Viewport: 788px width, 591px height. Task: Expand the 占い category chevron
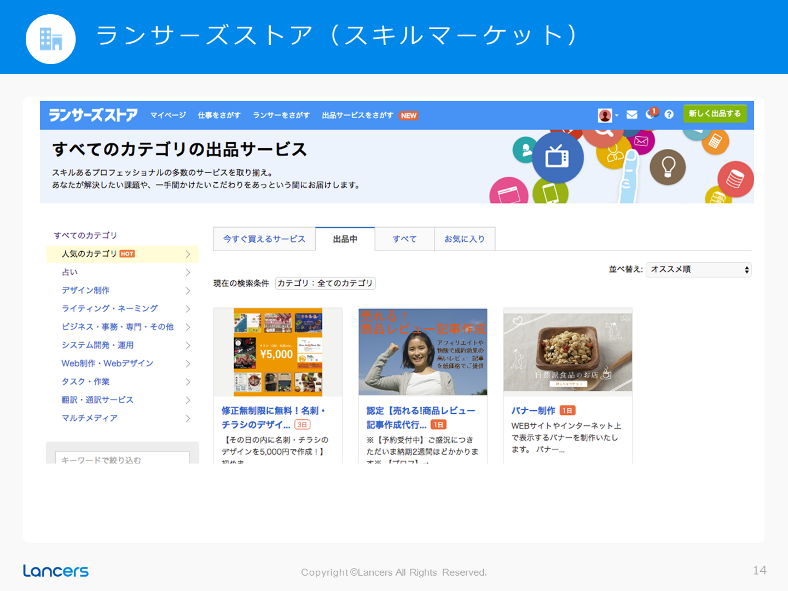click(x=188, y=273)
